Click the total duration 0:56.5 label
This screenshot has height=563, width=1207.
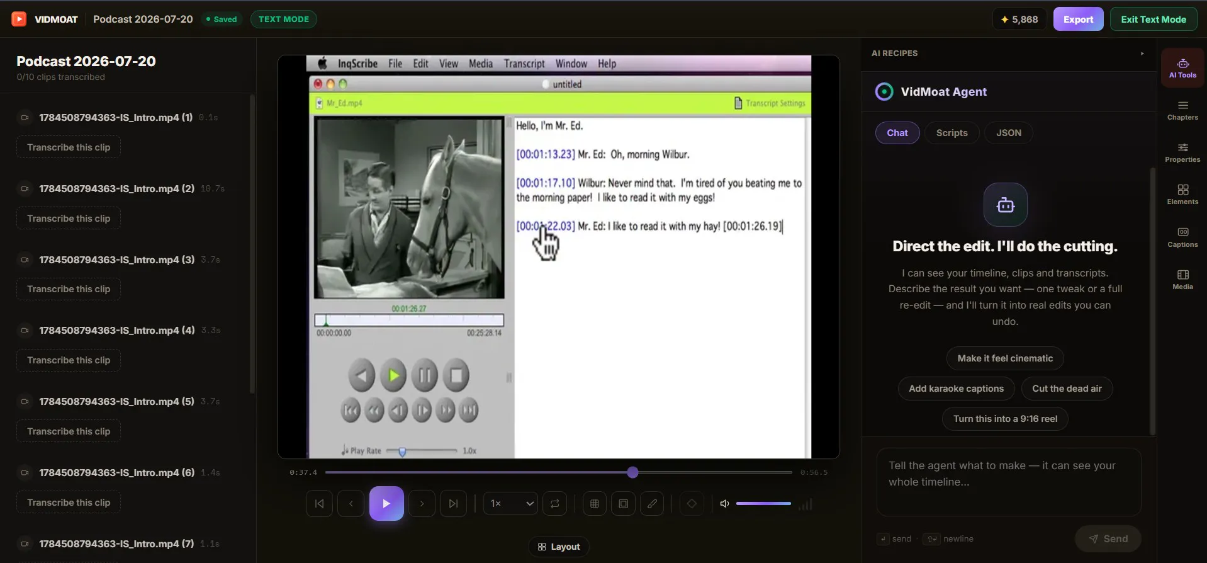point(814,472)
